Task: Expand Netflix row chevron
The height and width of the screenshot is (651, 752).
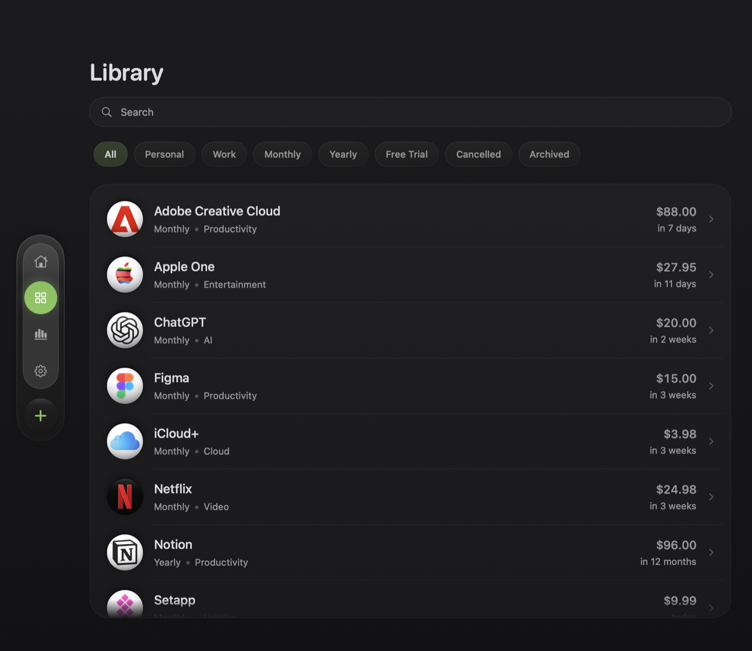Action: [x=711, y=497]
